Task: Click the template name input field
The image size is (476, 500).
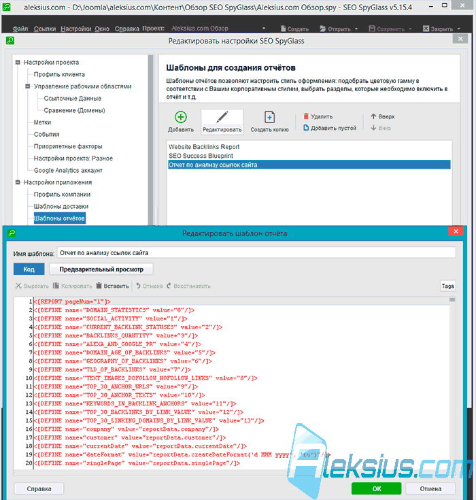Action: tap(256, 253)
